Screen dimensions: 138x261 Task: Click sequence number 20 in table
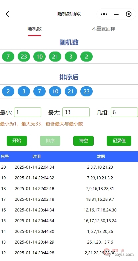pos(3,167)
